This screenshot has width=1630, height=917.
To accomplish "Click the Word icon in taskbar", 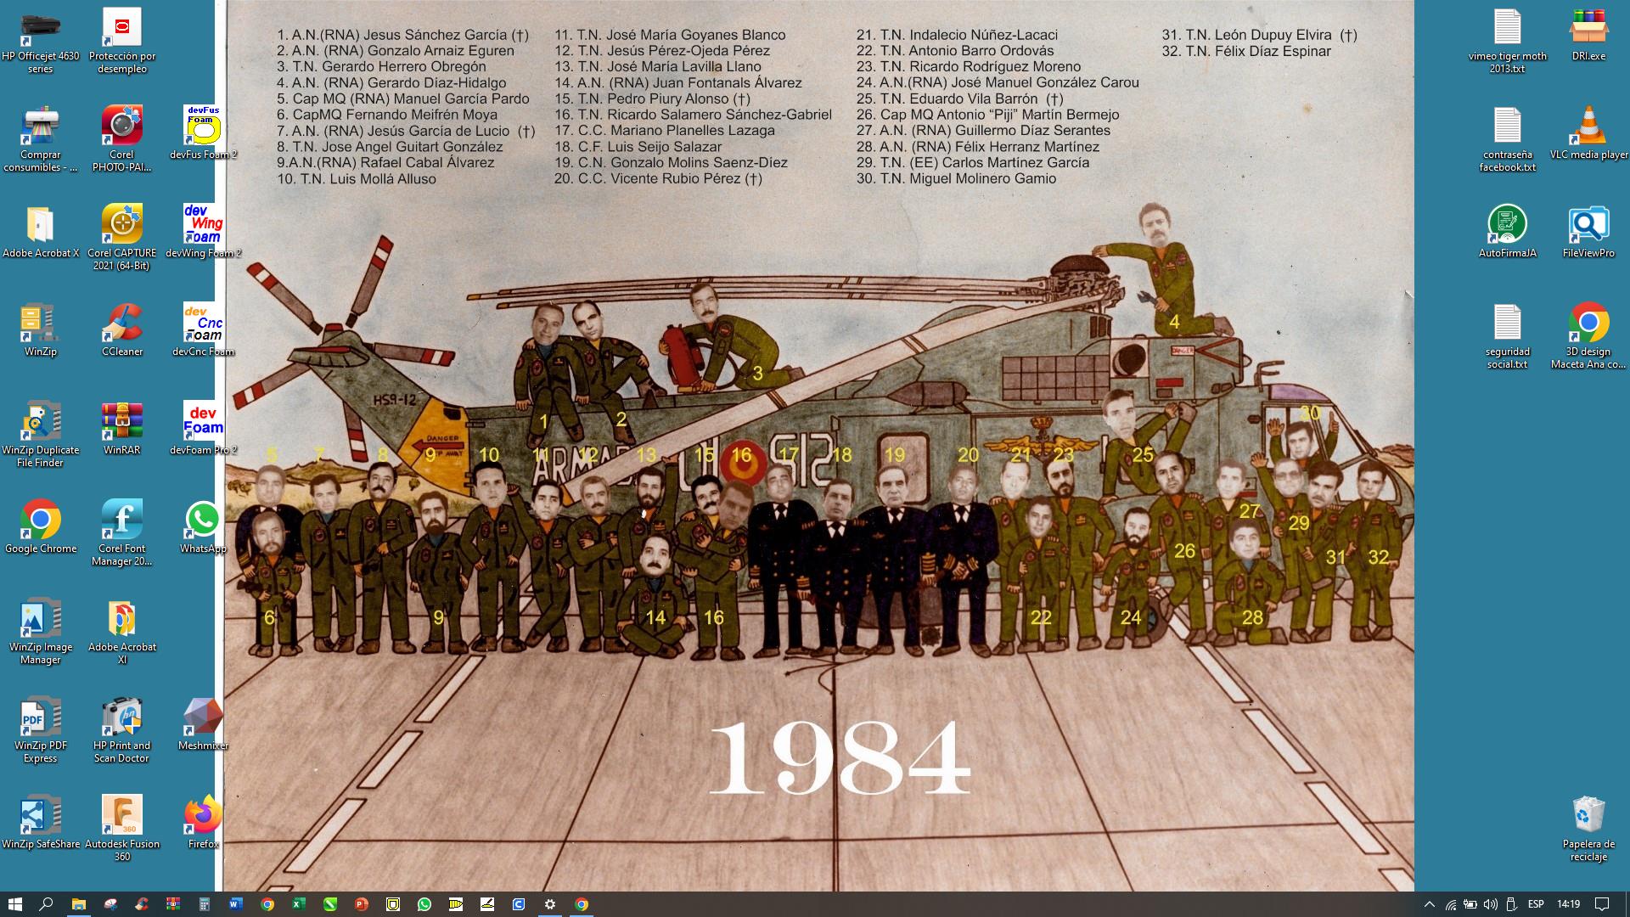I will 235,904.
